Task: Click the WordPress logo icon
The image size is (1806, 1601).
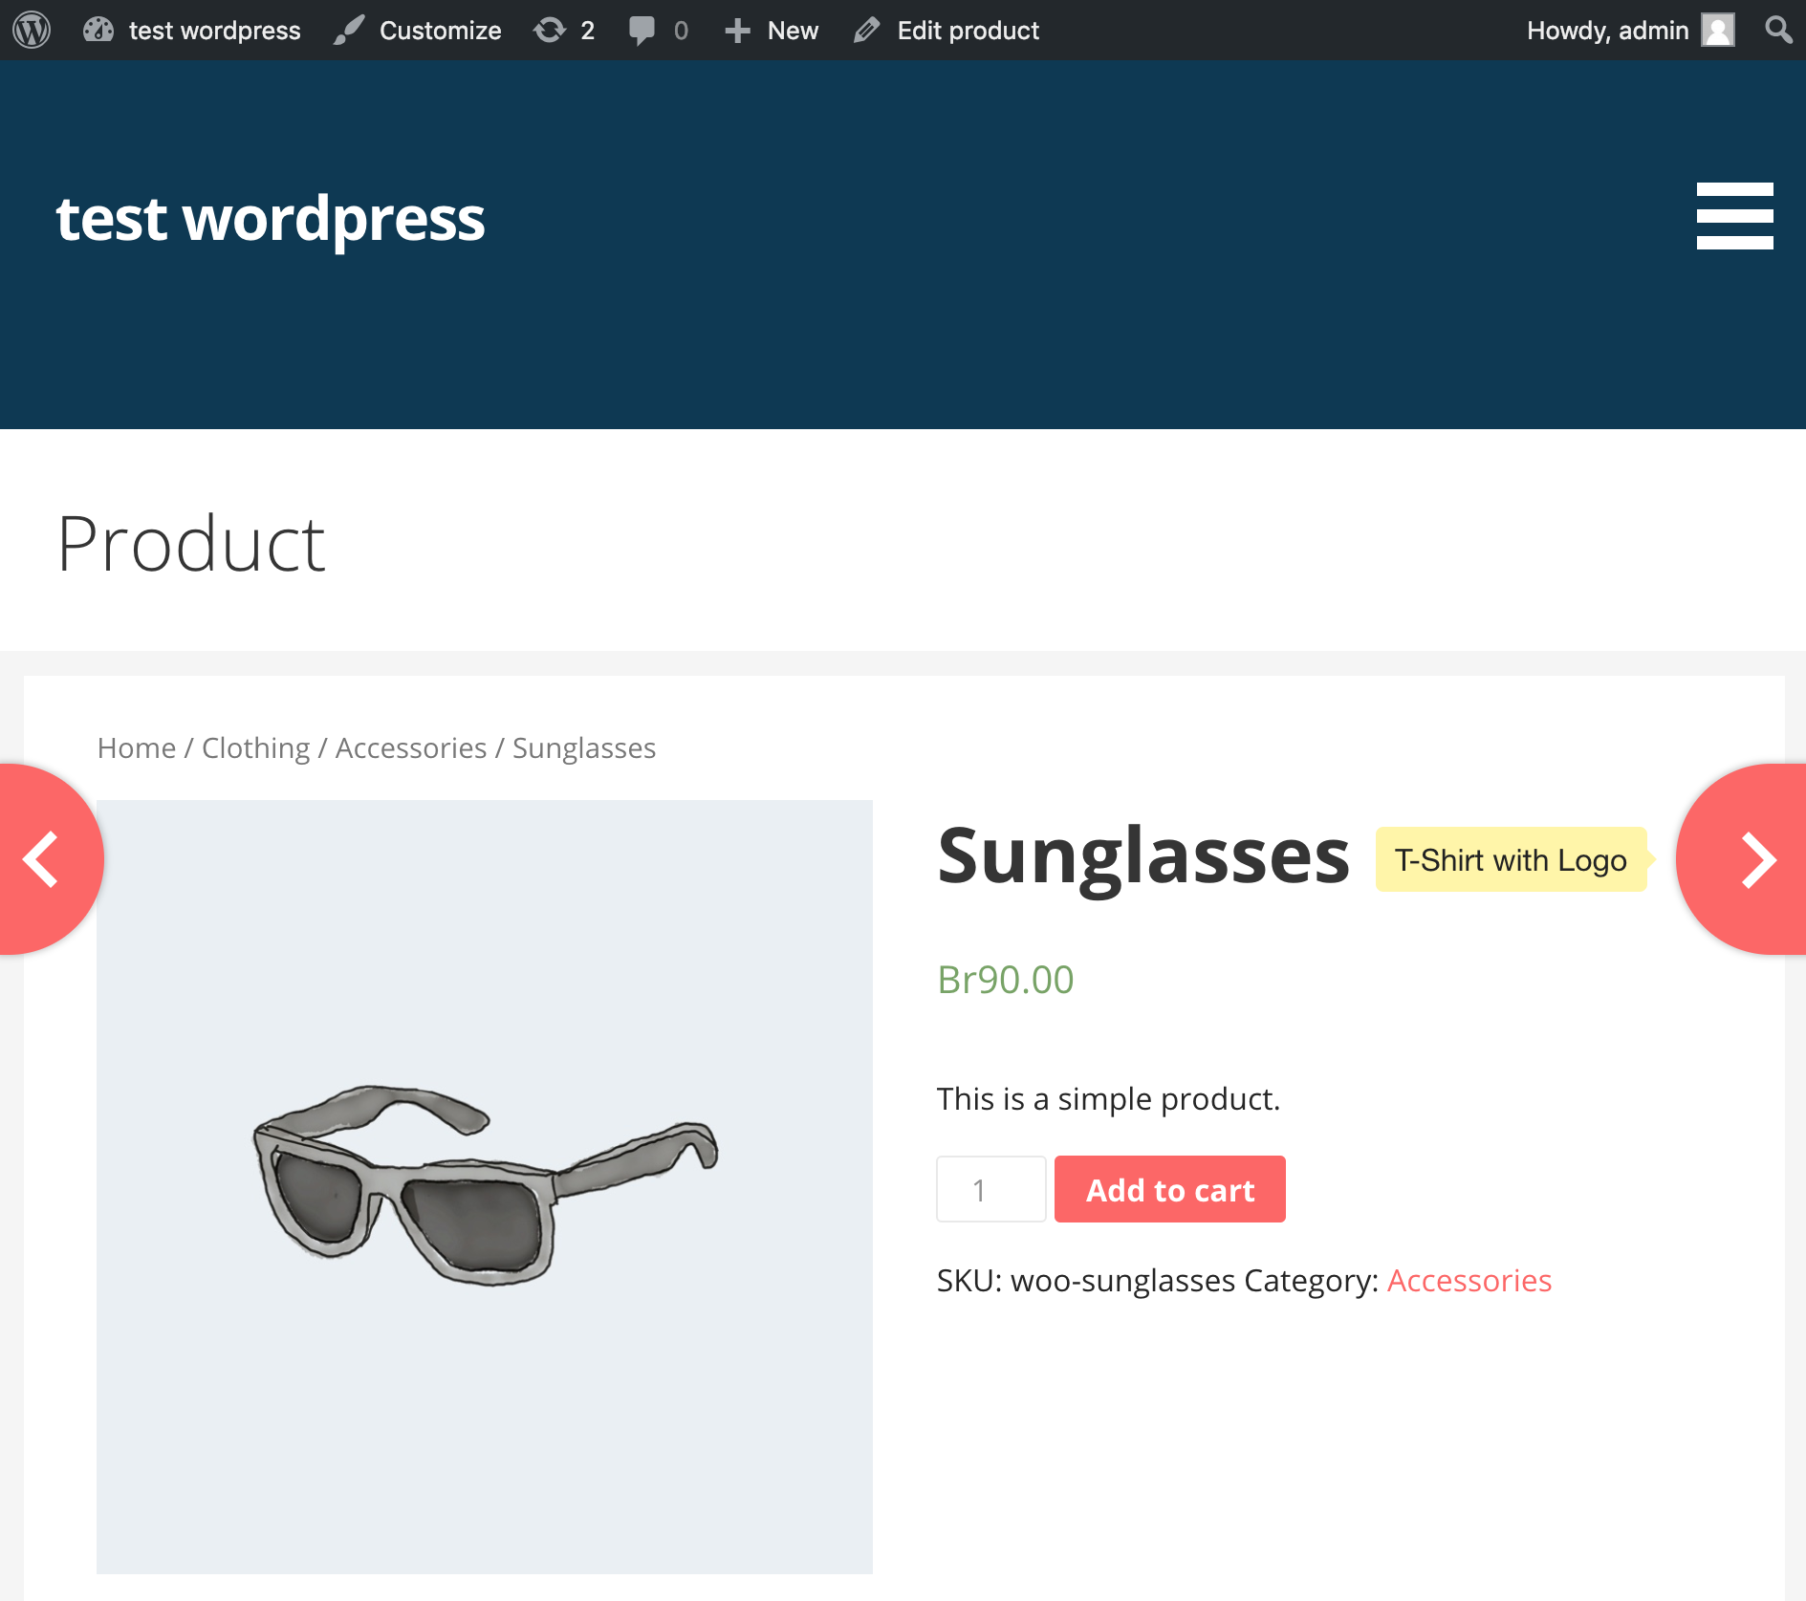Action: pyautogui.click(x=32, y=30)
